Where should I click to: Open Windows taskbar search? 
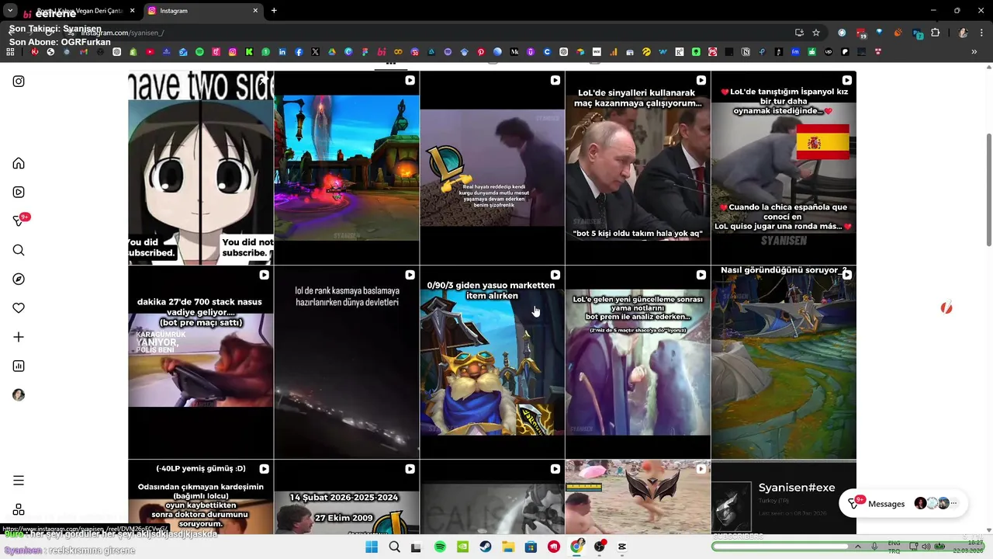click(x=394, y=547)
